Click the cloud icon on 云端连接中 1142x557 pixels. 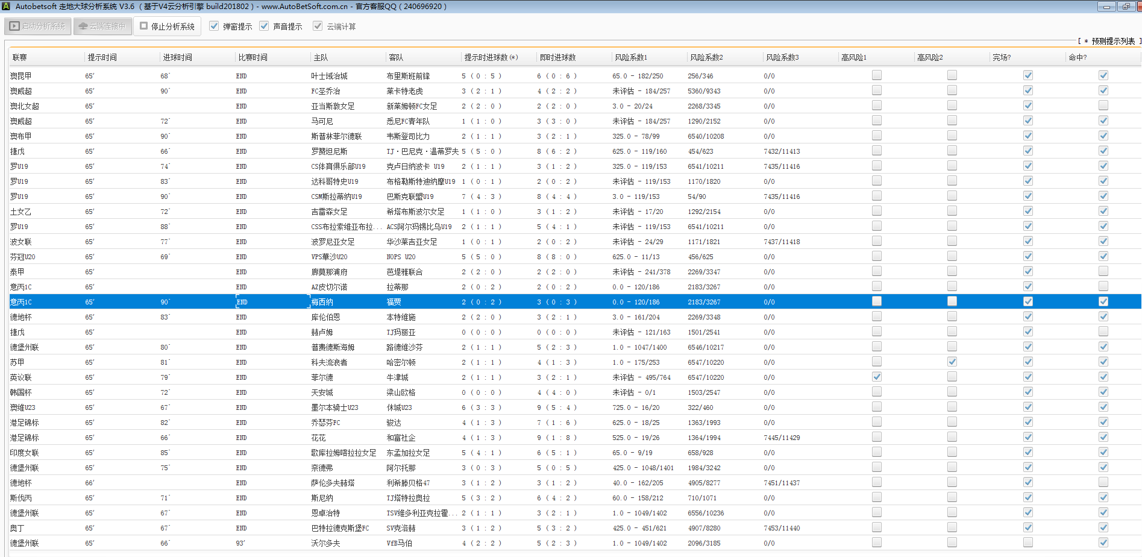coord(83,27)
